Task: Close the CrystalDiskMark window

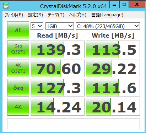Action: click(137, 5)
